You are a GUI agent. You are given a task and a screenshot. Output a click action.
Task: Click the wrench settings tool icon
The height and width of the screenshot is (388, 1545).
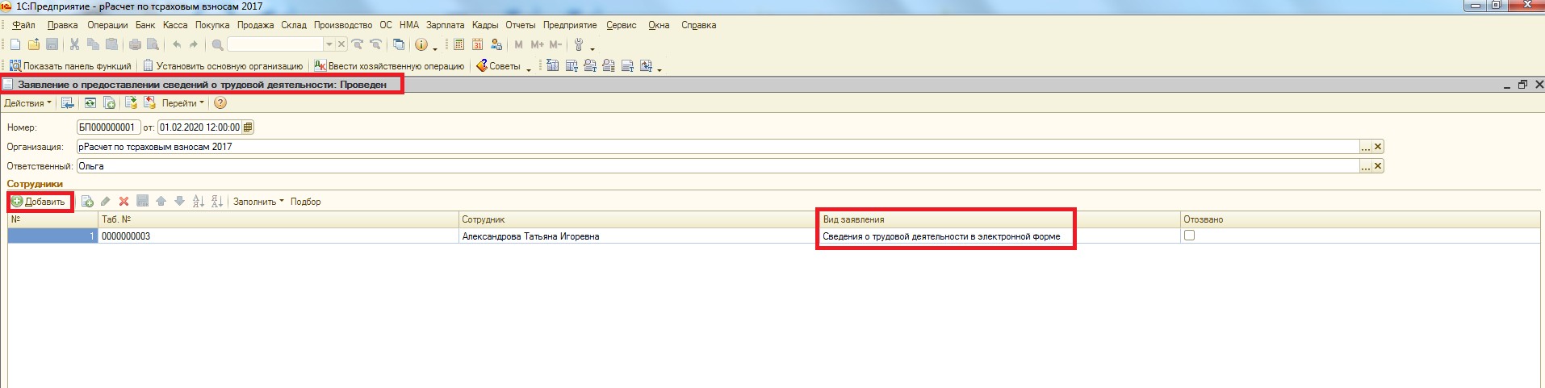[x=579, y=45]
